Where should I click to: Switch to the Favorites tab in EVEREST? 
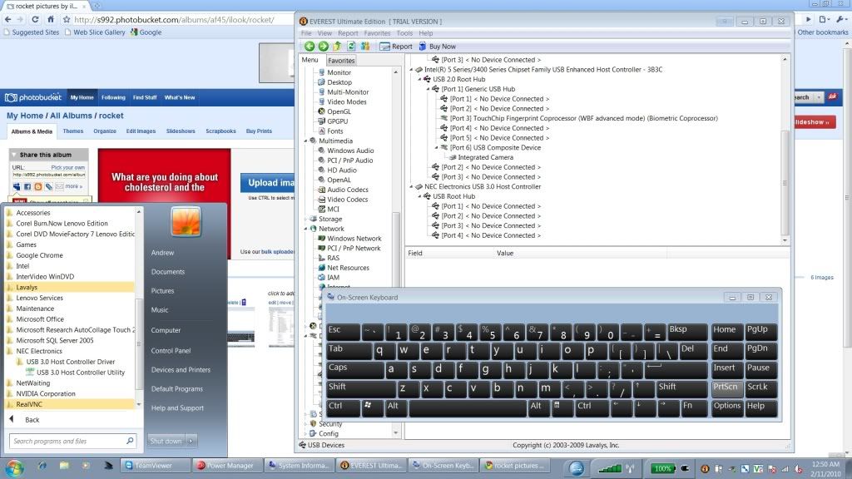pyautogui.click(x=340, y=60)
